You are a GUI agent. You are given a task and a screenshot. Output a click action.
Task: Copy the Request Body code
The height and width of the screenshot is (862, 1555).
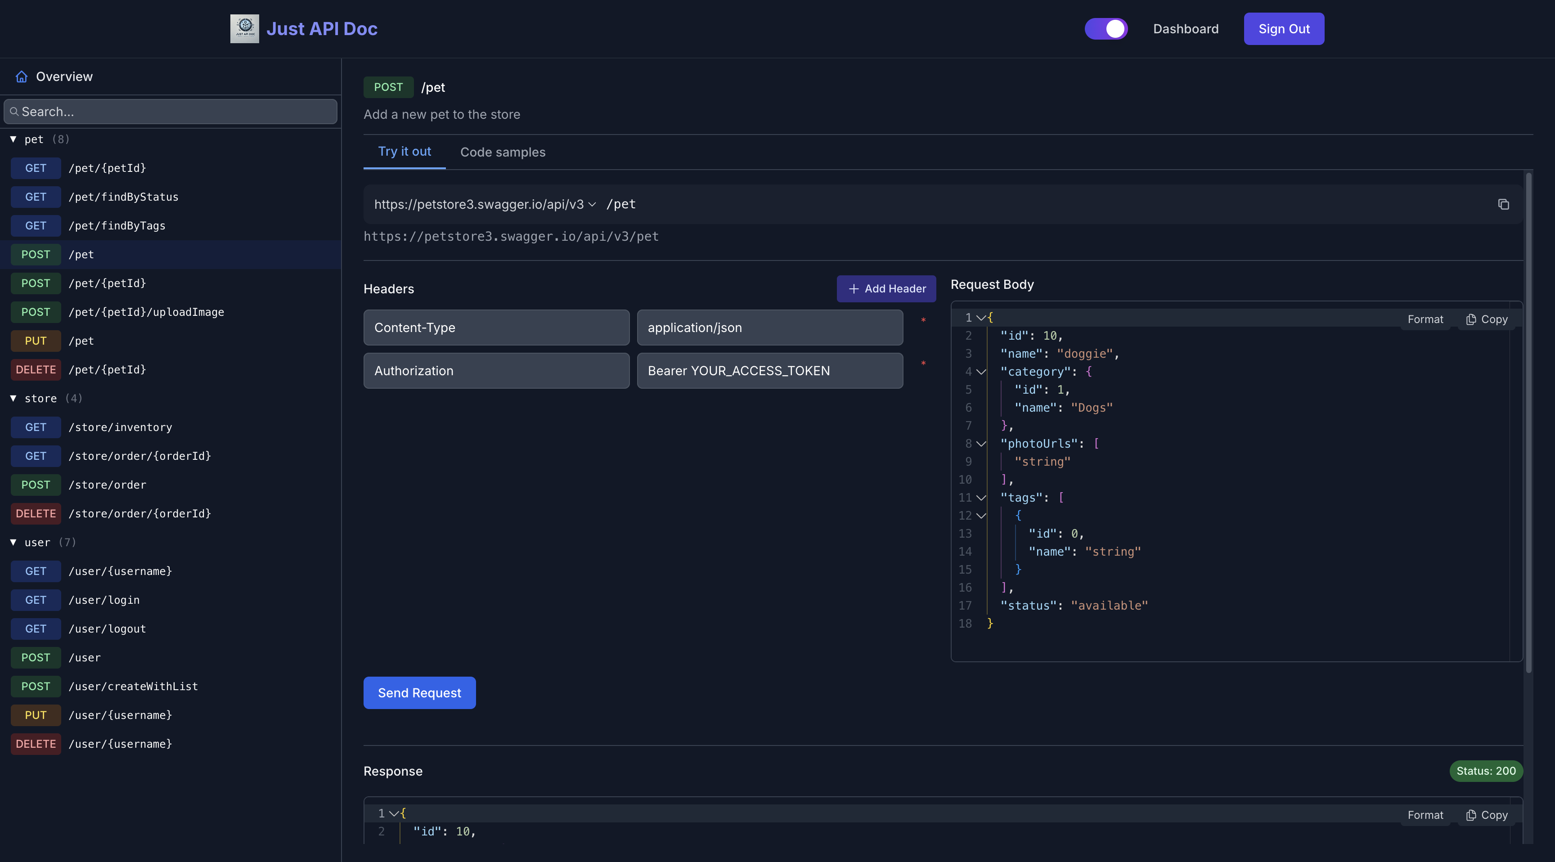pos(1487,319)
